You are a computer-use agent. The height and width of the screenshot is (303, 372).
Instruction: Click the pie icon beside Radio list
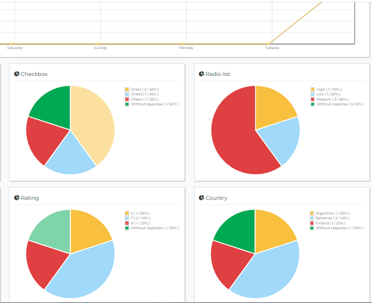[201, 74]
